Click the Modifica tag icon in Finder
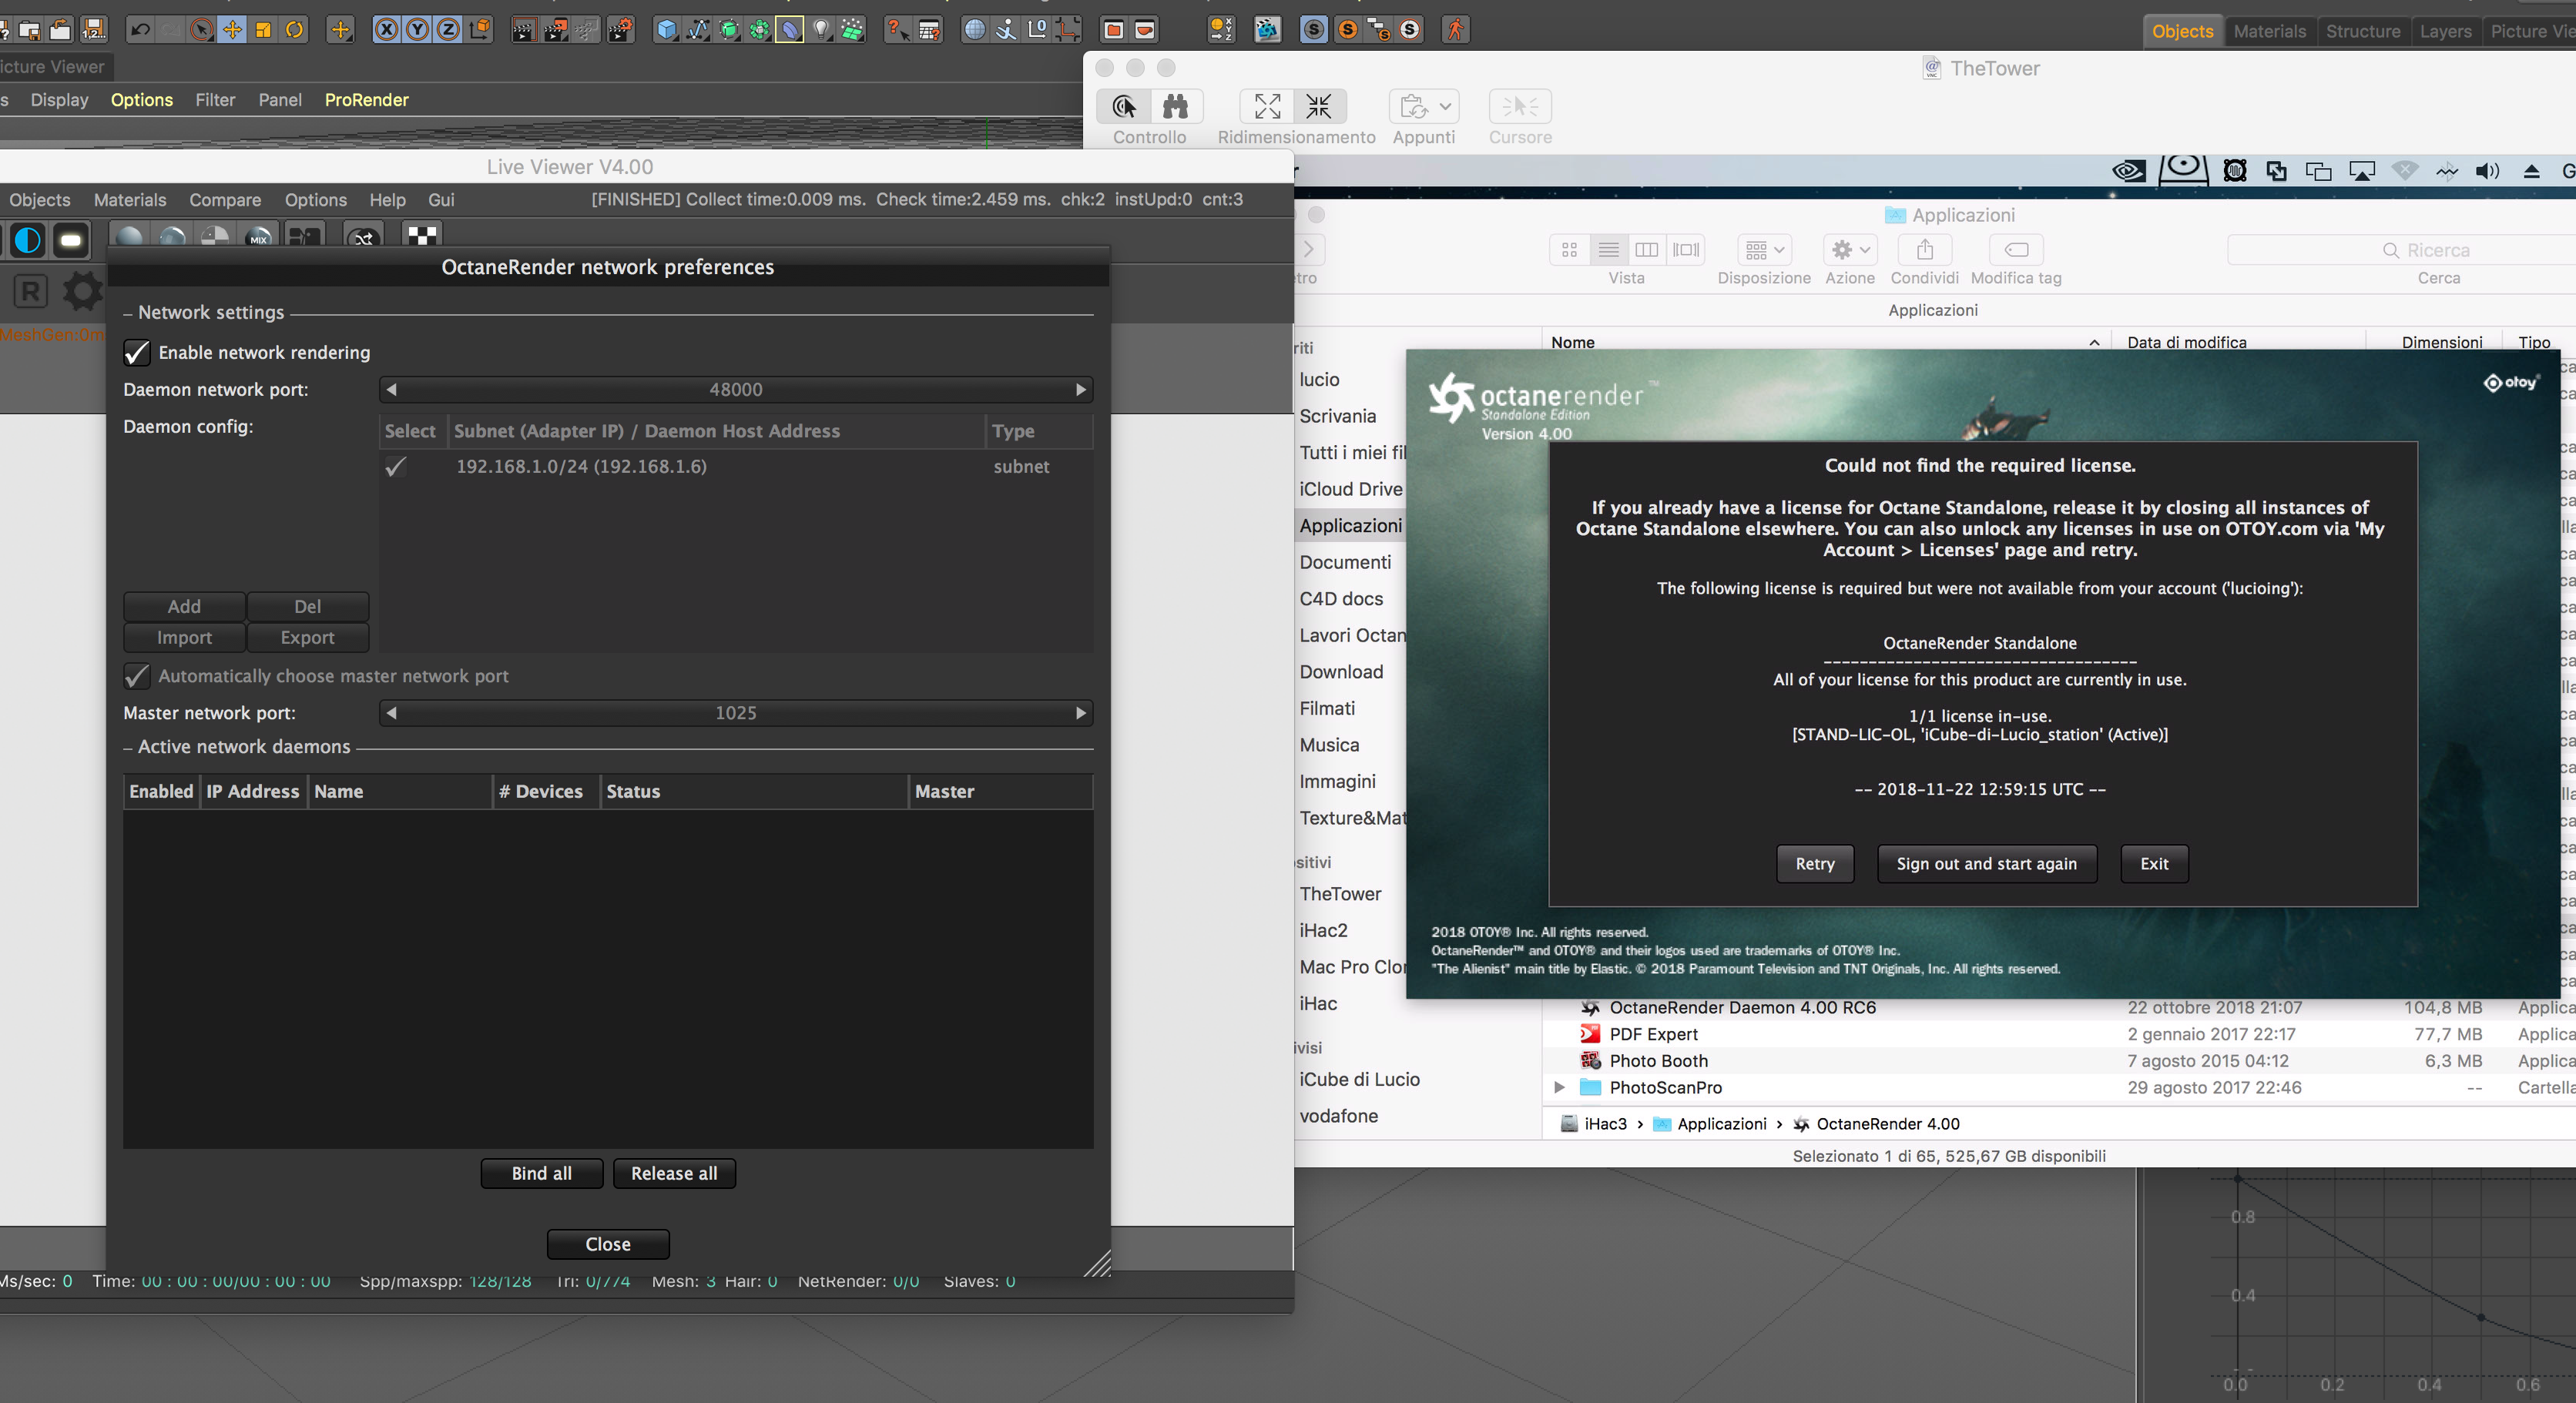The image size is (2576, 1403). point(2017,249)
